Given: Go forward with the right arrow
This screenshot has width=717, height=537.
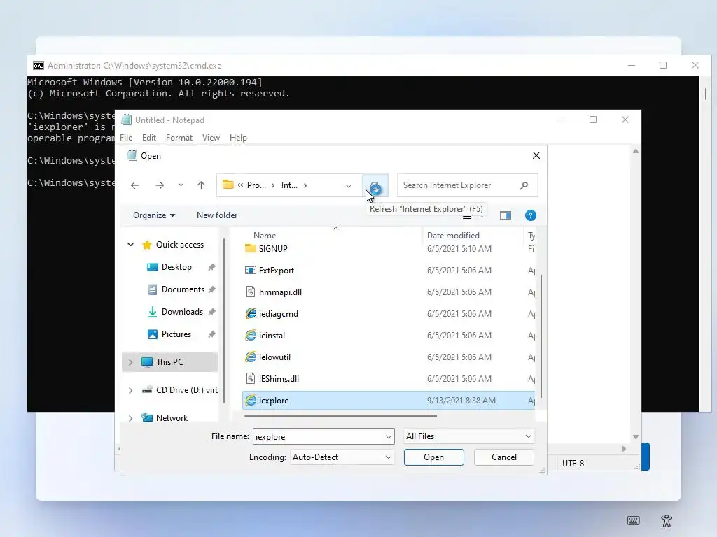Looking at the screenshot, I should tap(160, 185).
